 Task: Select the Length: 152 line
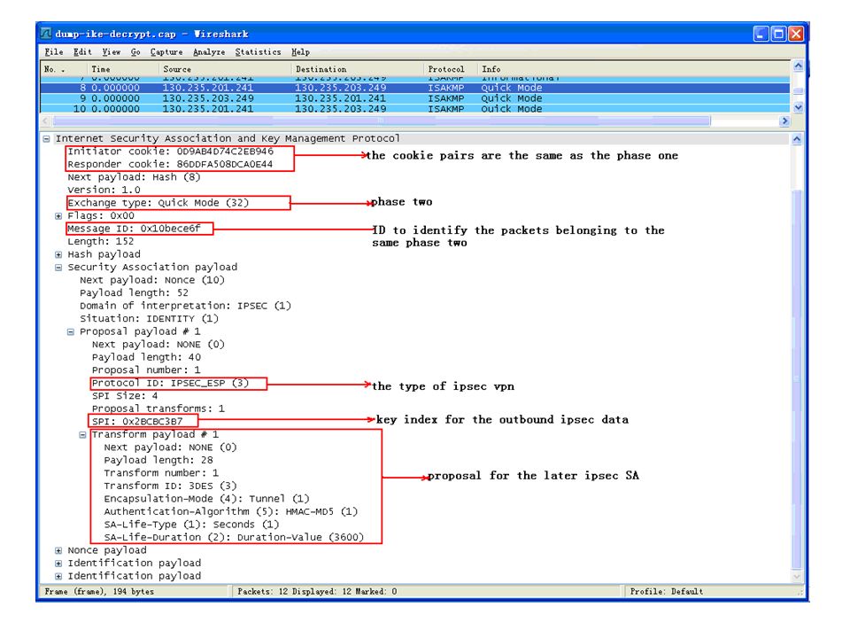[x=101, y=241]
